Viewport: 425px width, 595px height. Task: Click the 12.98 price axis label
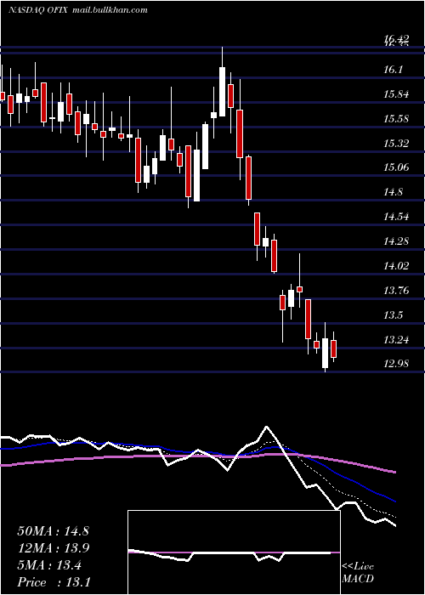[x=396, y=364]
